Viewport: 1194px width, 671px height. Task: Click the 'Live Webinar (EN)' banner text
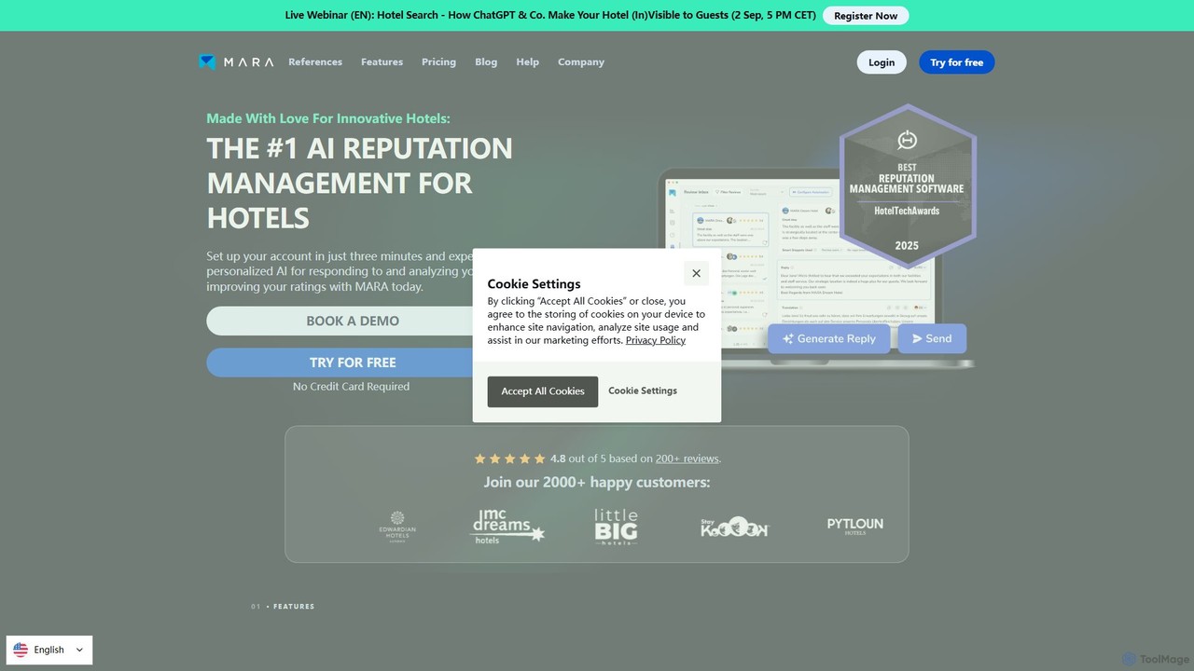pyautogui.click(x=550, y=15)
